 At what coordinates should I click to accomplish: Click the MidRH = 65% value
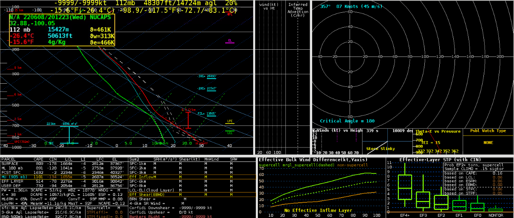pyautogui.click(x=14, y=198)
